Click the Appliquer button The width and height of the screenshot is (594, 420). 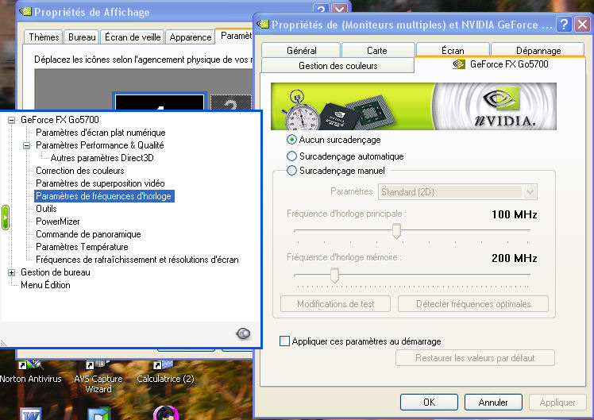pos(557,403)
